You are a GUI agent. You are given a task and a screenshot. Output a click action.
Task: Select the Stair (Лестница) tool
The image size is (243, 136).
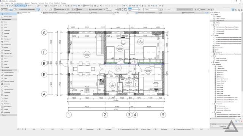(8, 42)
